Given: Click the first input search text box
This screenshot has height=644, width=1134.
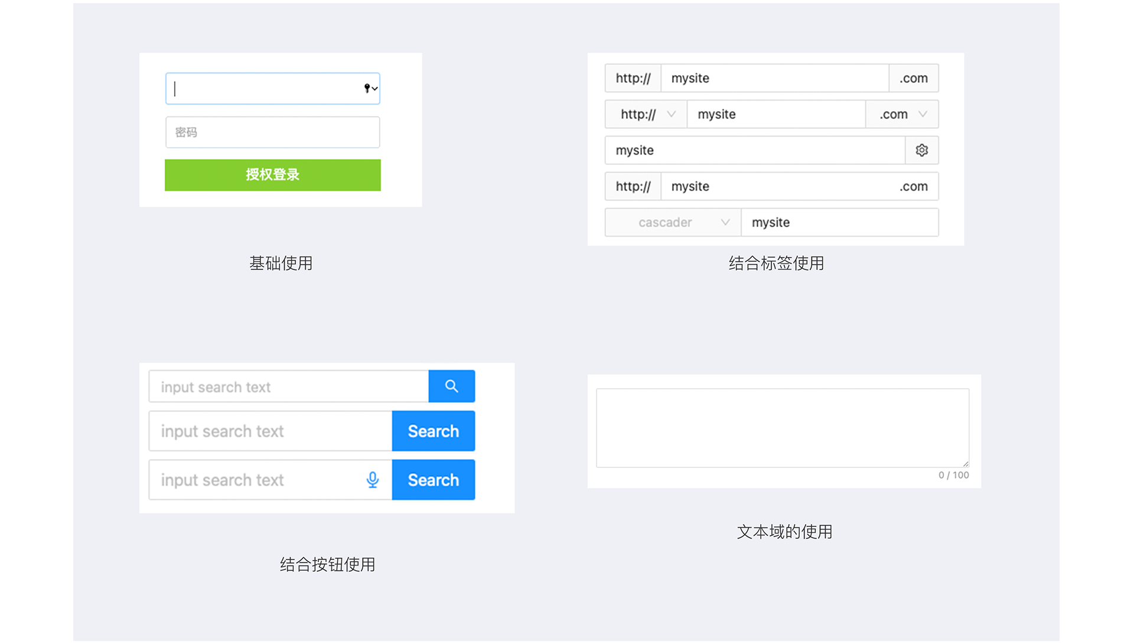Looking at the screenshot, I should tap(288, 387).
